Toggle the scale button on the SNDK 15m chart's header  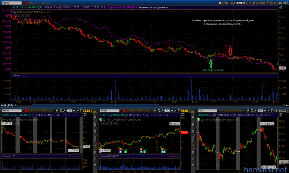click(85, 115)
